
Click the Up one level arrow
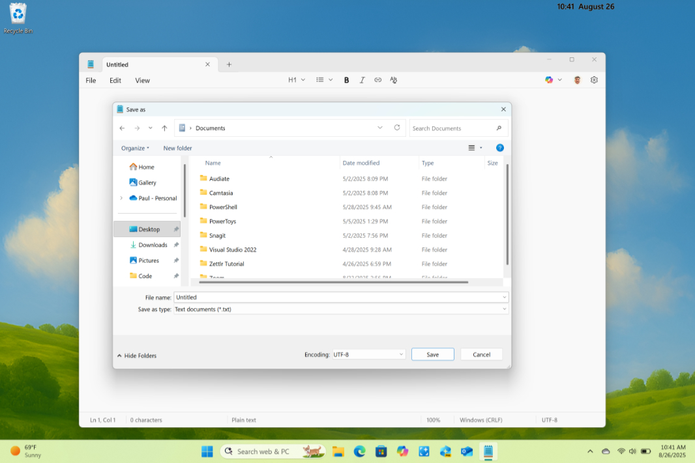coord(164,128)
